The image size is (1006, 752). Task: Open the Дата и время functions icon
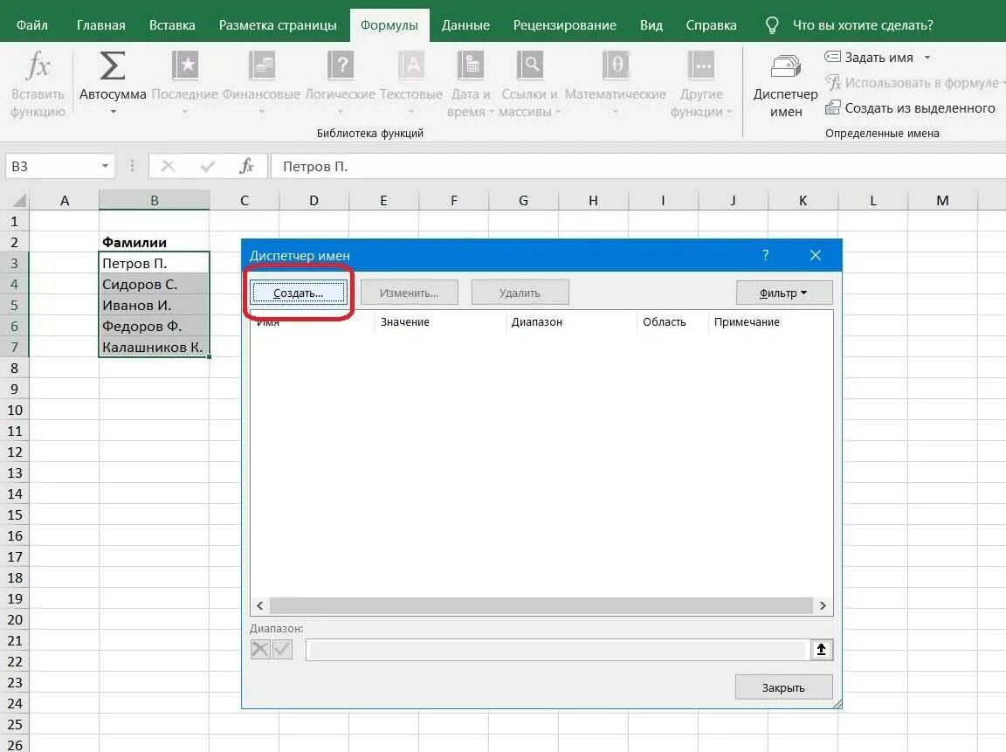(471, 66)
